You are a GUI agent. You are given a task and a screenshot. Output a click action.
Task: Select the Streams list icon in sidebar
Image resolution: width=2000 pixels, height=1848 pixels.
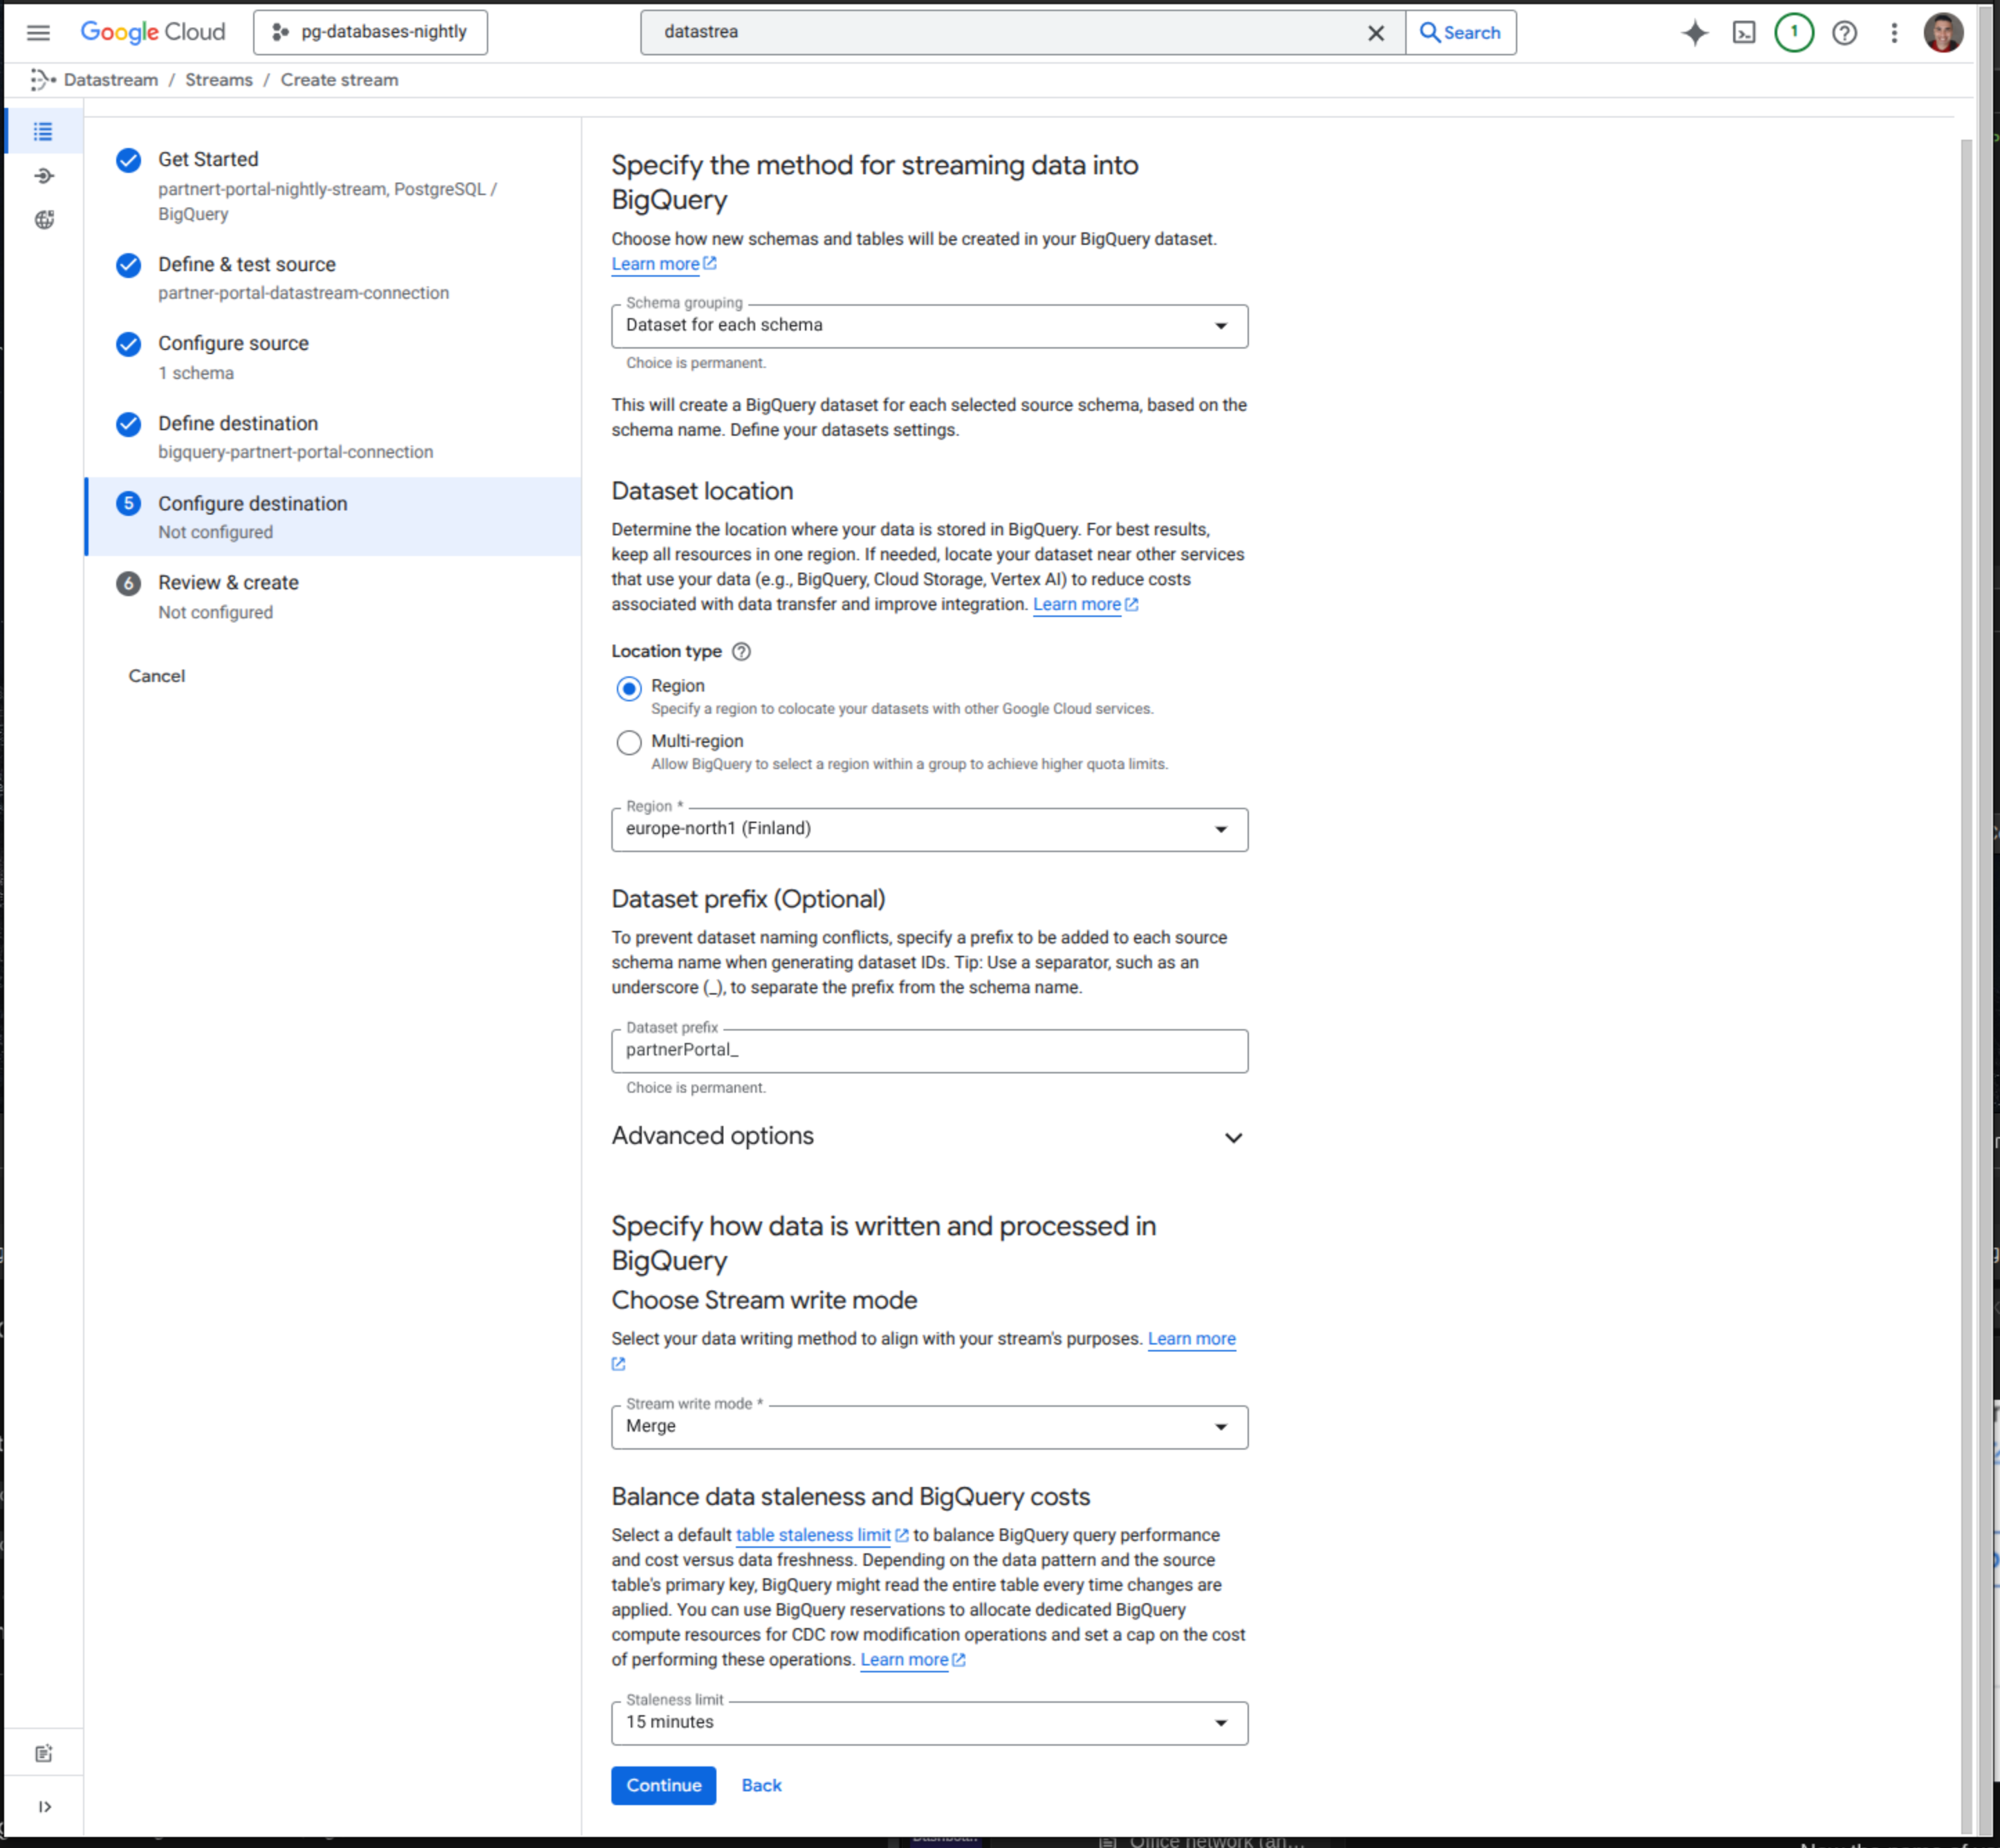[43, 132]
